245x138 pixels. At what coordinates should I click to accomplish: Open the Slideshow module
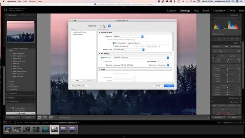point(219,10)
